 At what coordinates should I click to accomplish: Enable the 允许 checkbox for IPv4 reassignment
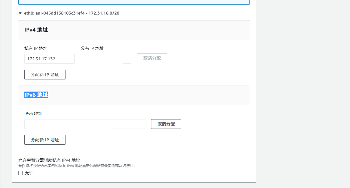tap(20, 173)
